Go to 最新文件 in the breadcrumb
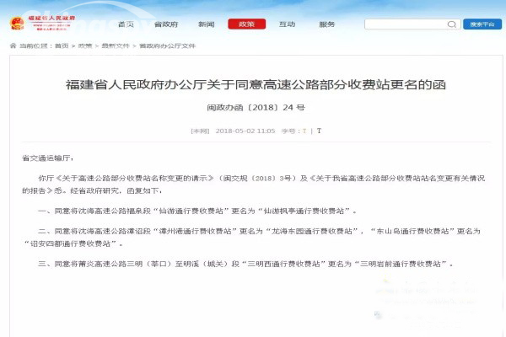This screenshot has height=337, width=506. tap(116, 45)
